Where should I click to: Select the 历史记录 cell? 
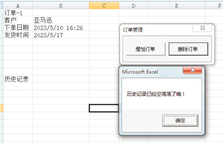[18, 79]
